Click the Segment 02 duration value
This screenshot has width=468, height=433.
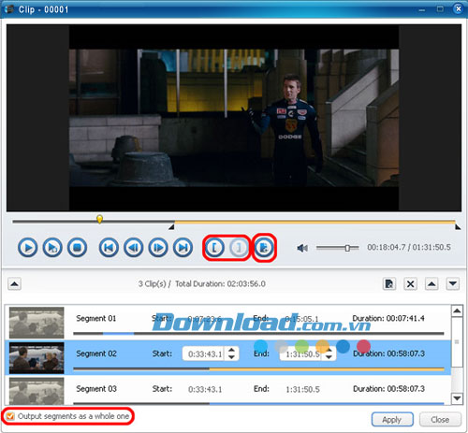pos(406,354)
